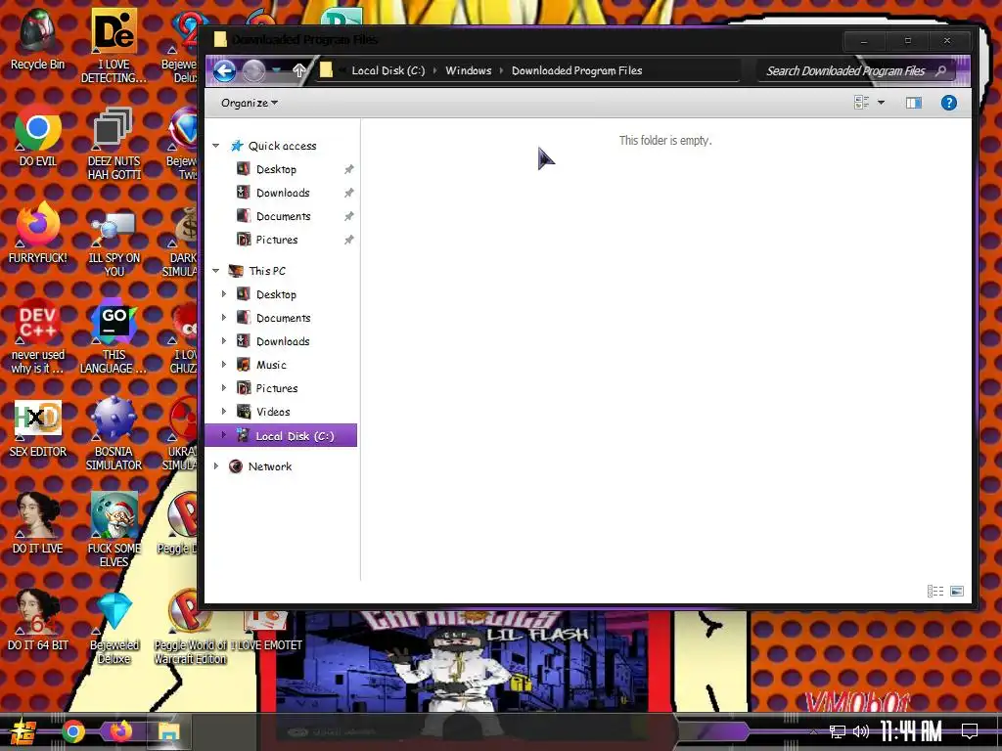Focus the Search Downloaded Program Files box

(x=856, y=70)
